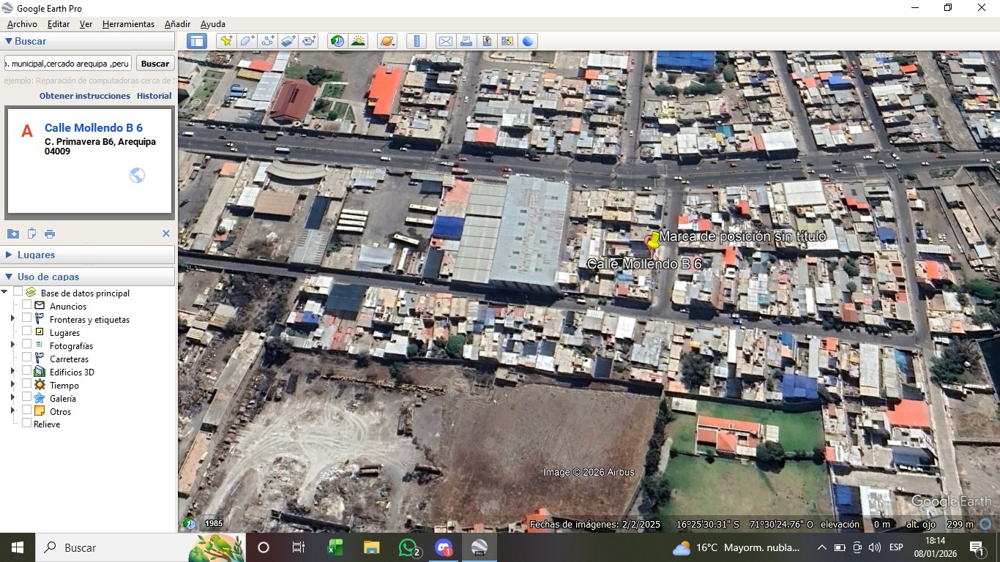The width and height of the screenshot is (1000, 562).
Task: Open the ruler measurement tool
Action: tap(416, 41)
